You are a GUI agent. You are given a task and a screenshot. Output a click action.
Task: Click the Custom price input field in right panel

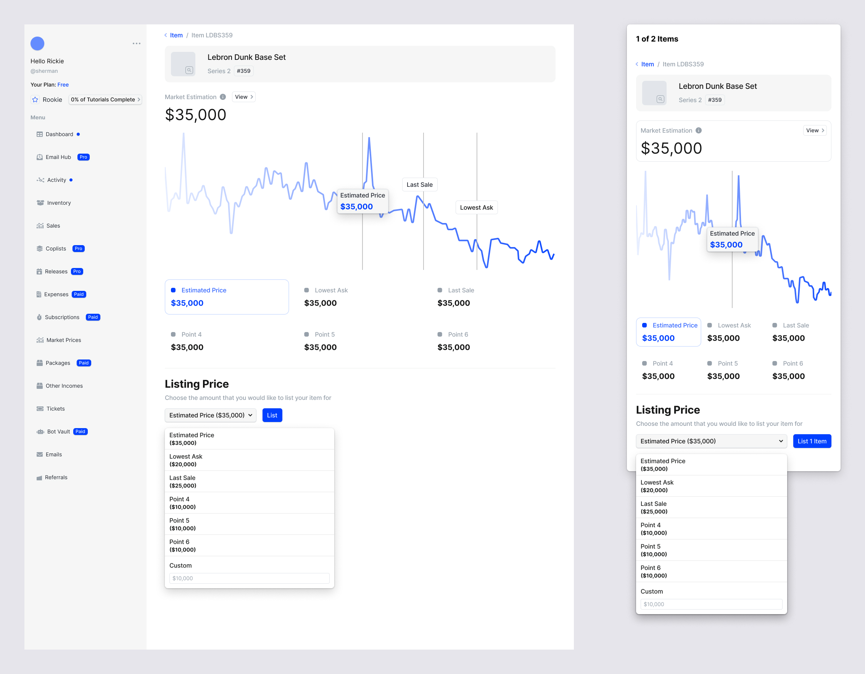[711, 604]
